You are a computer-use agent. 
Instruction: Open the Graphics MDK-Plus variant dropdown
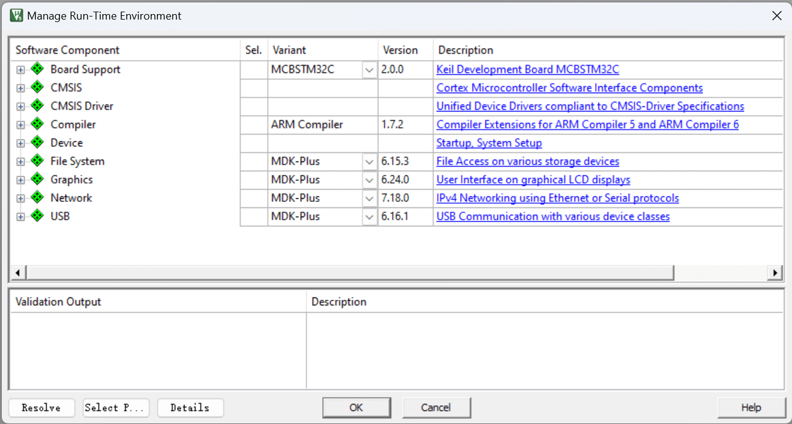click(x=369, y=180)
